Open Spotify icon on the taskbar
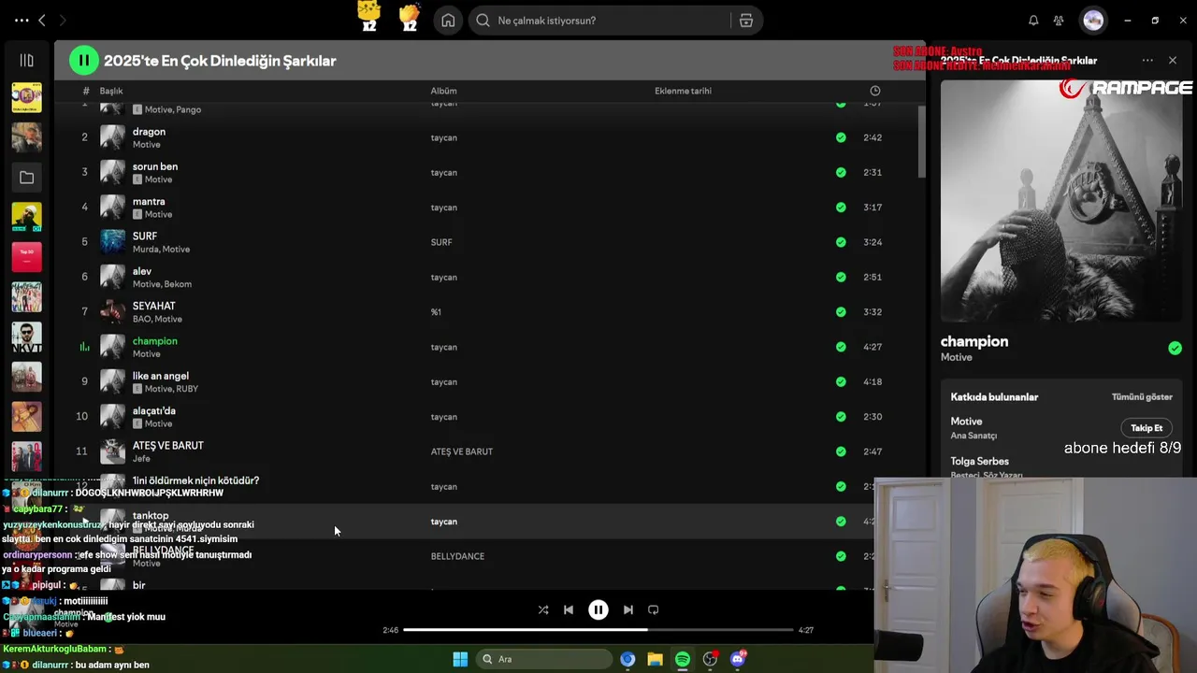 click(683, 659)
